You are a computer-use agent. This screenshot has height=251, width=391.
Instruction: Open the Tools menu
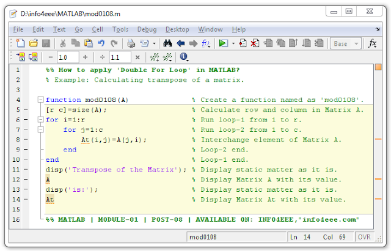[120, 29]
